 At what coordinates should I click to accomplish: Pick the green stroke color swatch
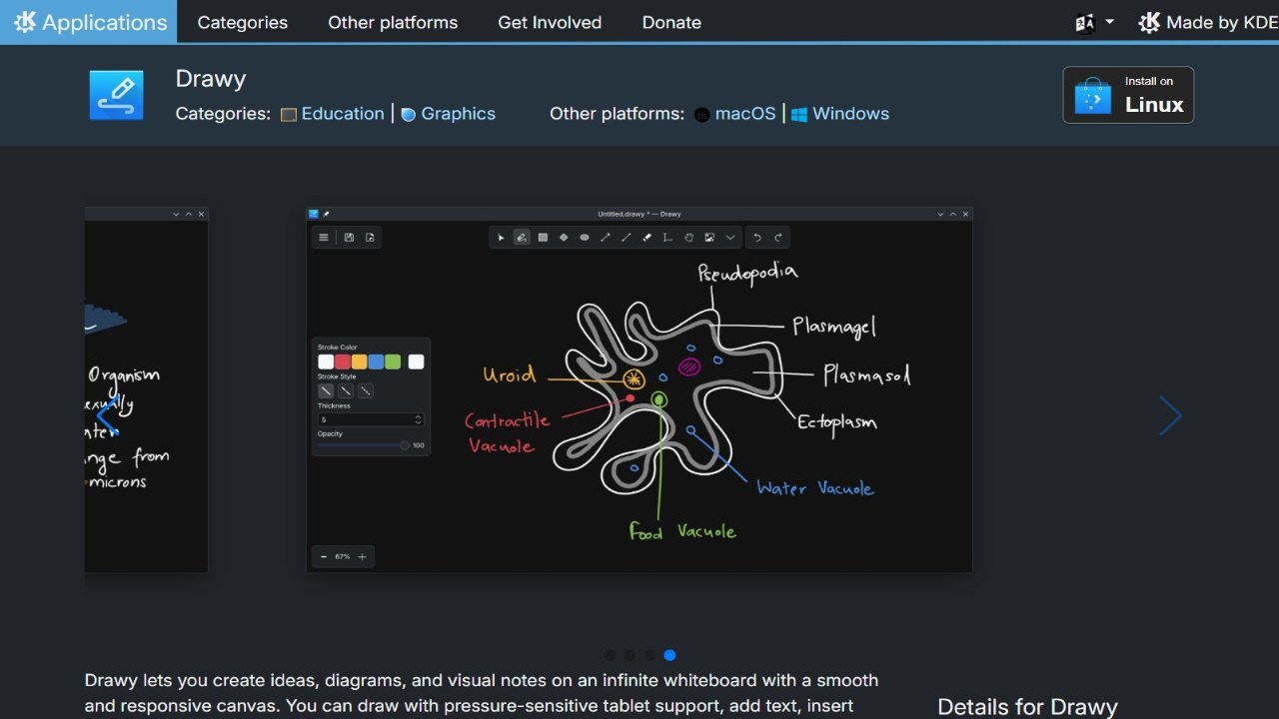393,361
